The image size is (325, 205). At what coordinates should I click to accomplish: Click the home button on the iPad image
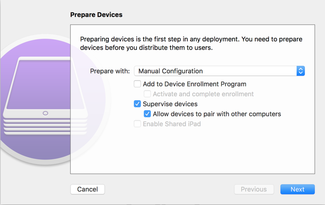pyautogui.click(x=45, y=113)
